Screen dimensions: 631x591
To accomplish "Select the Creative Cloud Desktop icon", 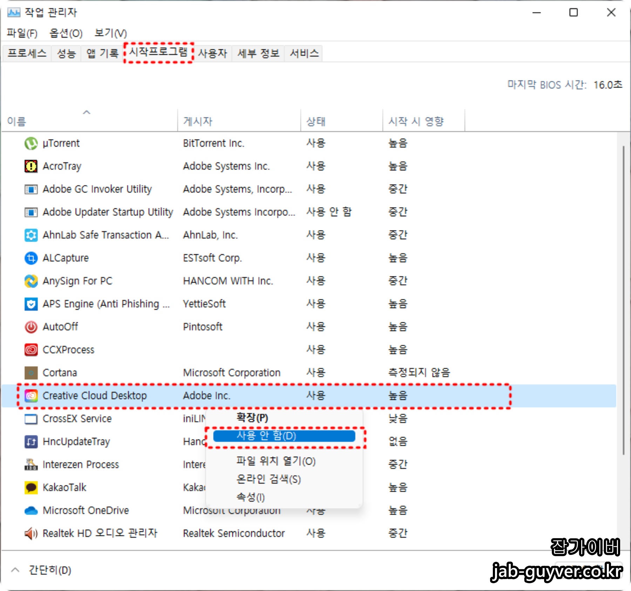I will (31, 396).
